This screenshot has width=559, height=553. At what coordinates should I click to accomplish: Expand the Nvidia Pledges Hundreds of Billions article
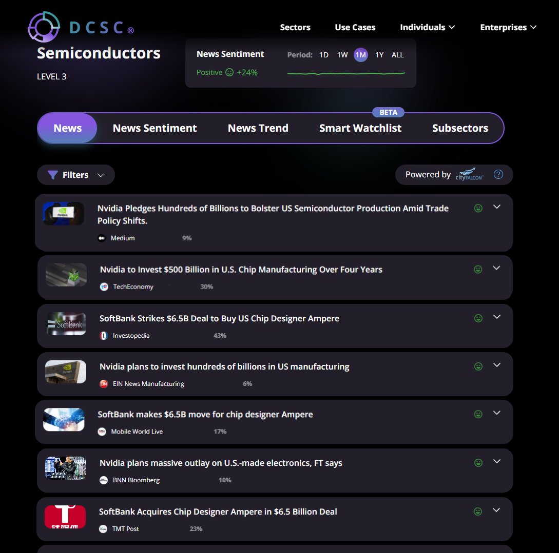496,207
